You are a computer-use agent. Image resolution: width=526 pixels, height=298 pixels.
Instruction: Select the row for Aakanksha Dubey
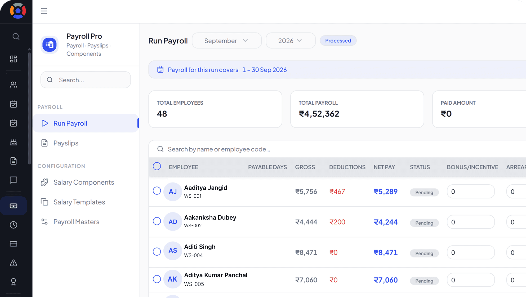tap(157, 221)
